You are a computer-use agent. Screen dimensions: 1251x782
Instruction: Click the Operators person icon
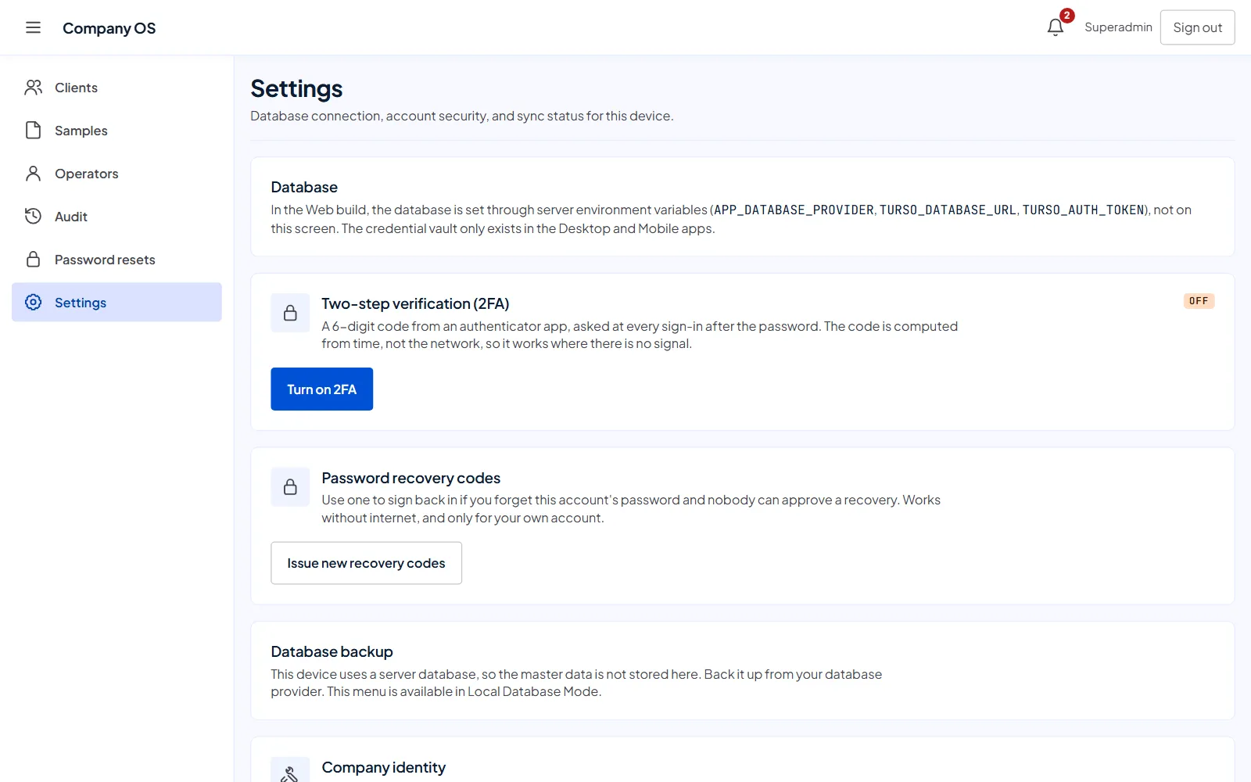coord(33,174)
